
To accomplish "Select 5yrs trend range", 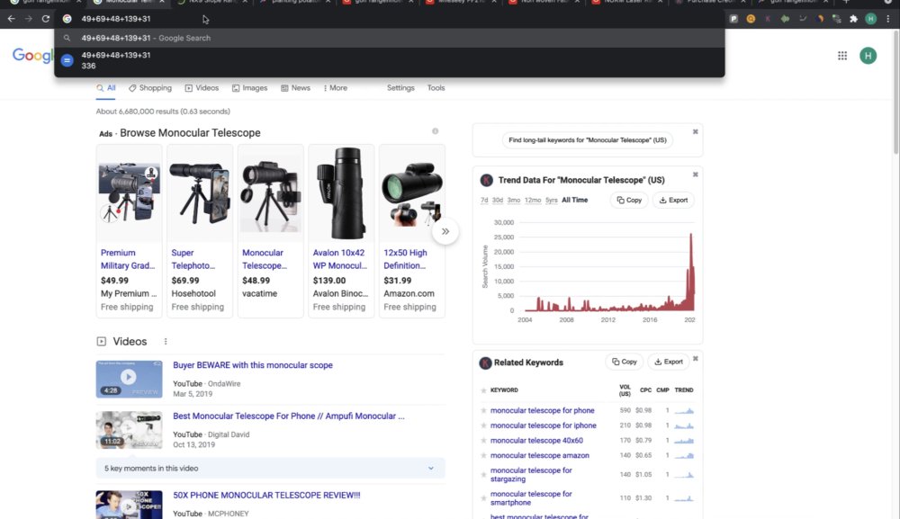I will 552,201.
